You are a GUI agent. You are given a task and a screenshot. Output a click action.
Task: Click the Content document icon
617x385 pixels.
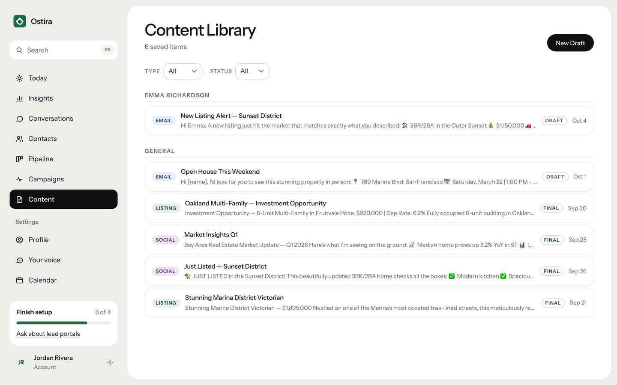click(19, 199)
